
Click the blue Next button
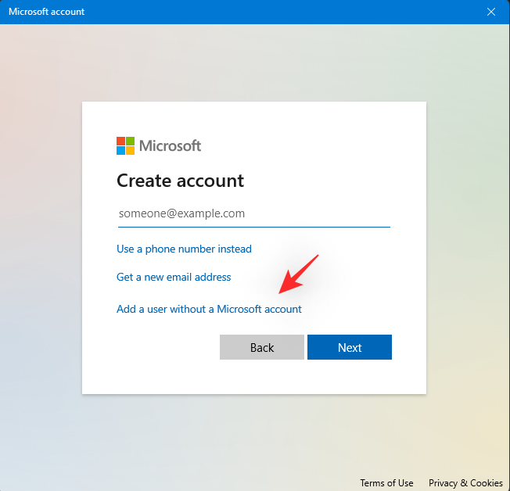coord(349,347)
